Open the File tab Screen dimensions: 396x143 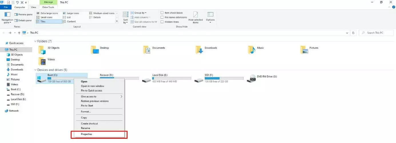pyautogui.click(x=6, y=7)
